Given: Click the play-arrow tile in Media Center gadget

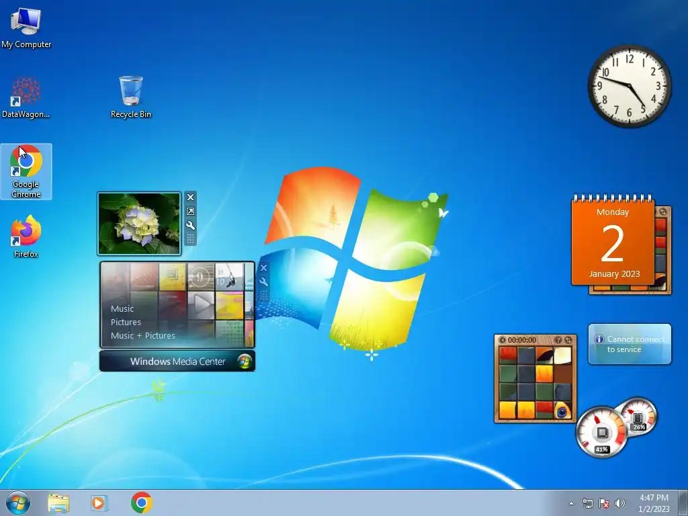Looking at the screenshot, I should point(201,305).
